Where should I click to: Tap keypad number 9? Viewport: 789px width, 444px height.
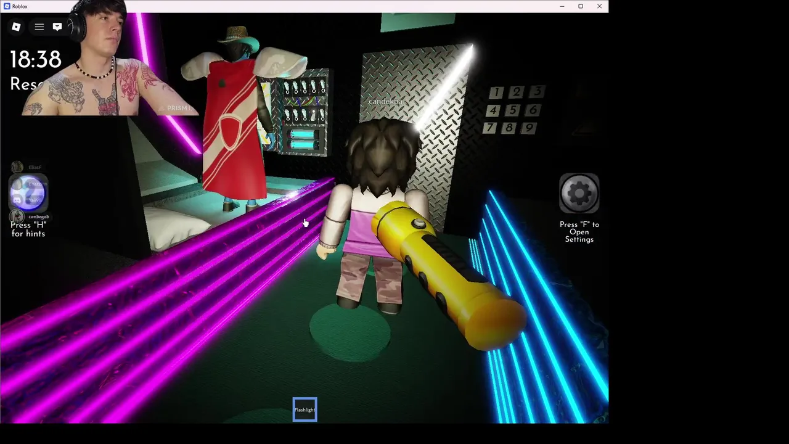529,128
